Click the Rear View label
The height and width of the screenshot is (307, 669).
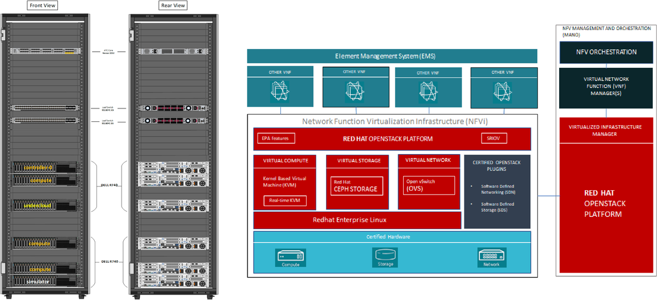coord(172,6)
